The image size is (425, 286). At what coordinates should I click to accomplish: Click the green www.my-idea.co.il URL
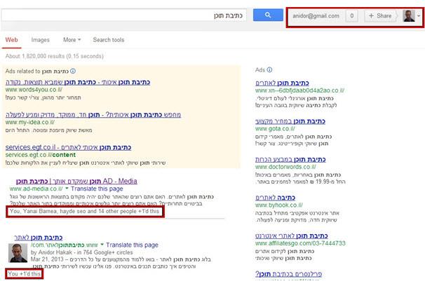(30, 122)
